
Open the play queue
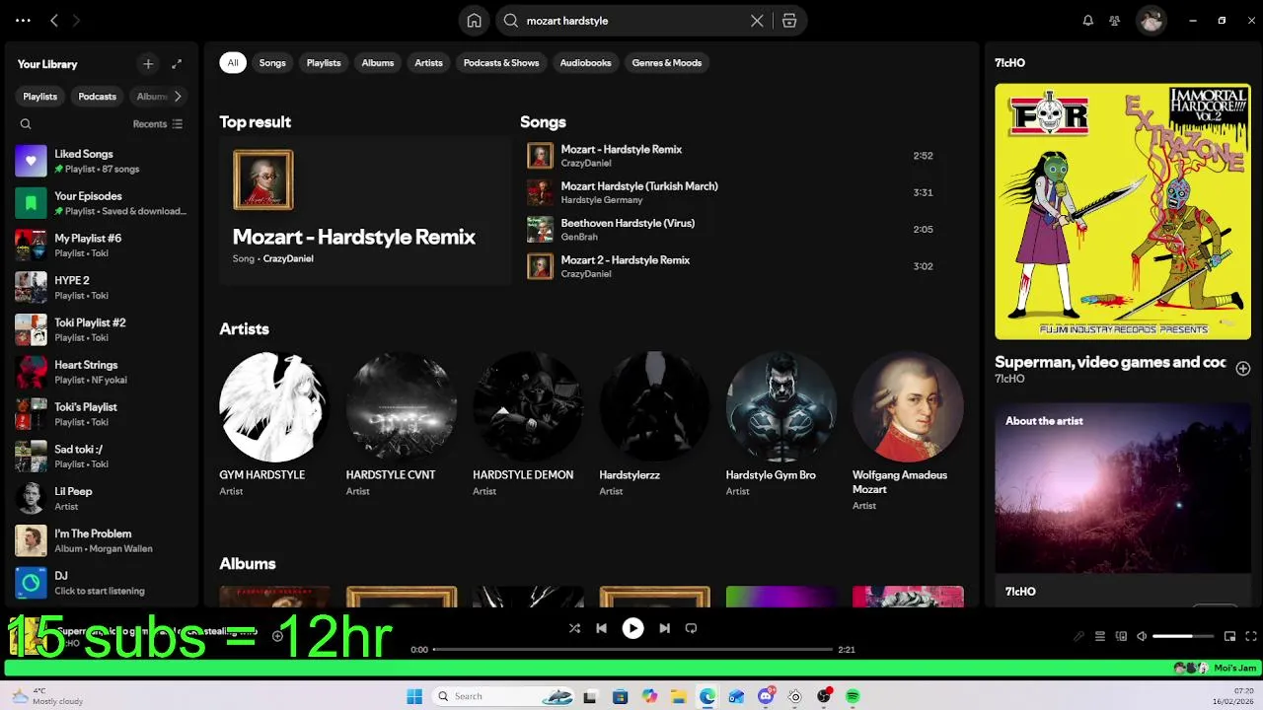1100,636
